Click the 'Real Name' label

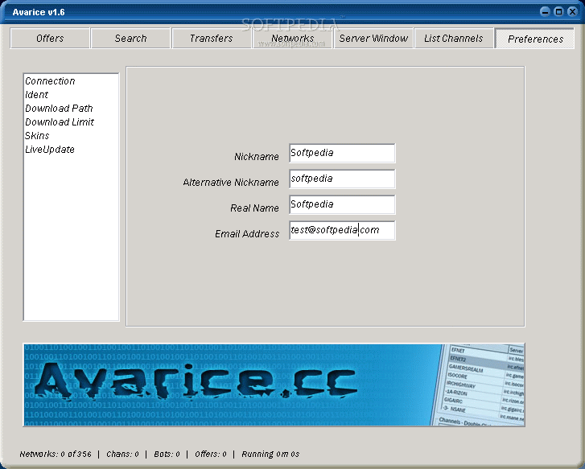tap(254, 208)
